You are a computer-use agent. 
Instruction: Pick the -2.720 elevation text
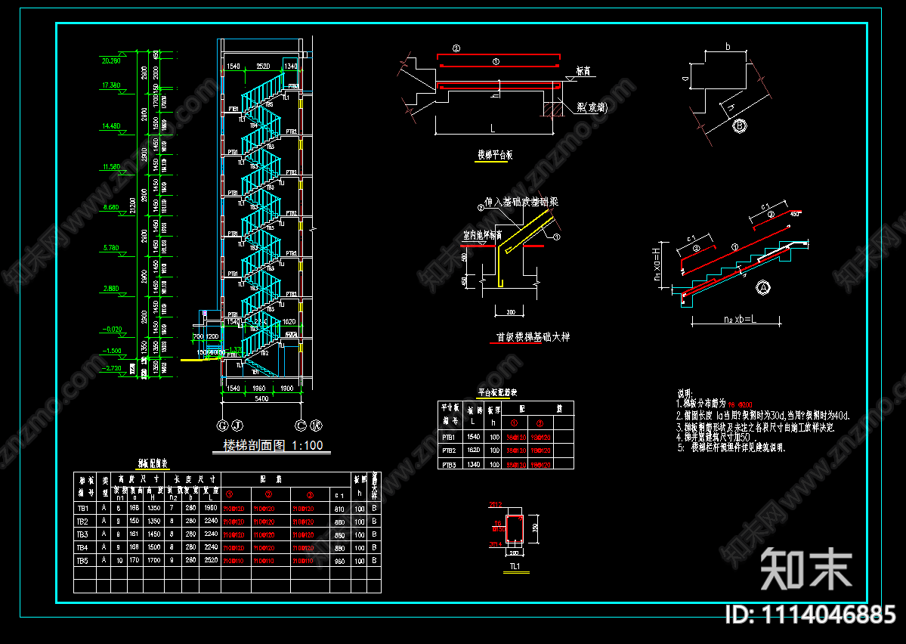tap(112, 368)
